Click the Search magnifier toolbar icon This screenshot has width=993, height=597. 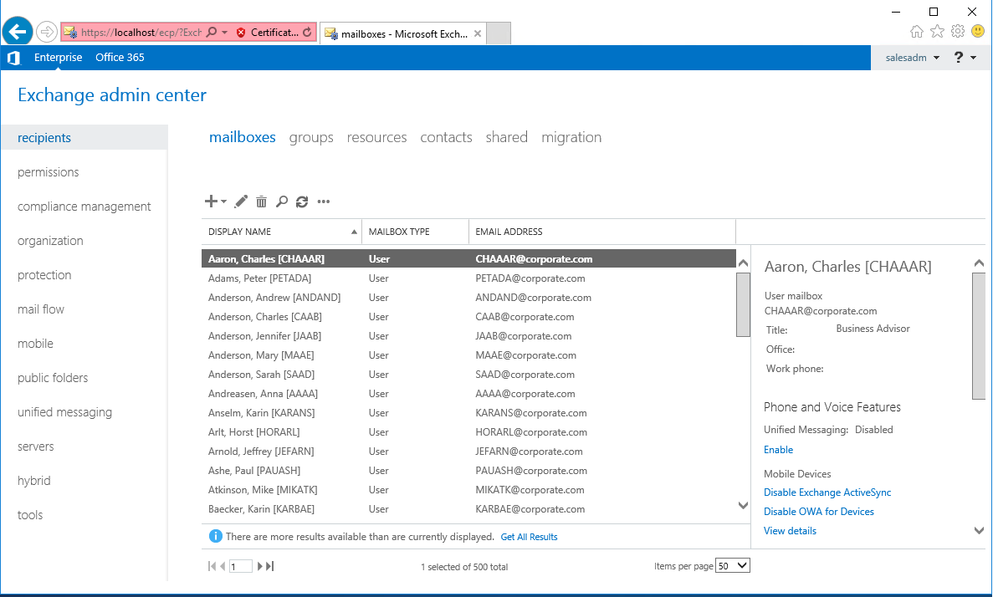282,202
